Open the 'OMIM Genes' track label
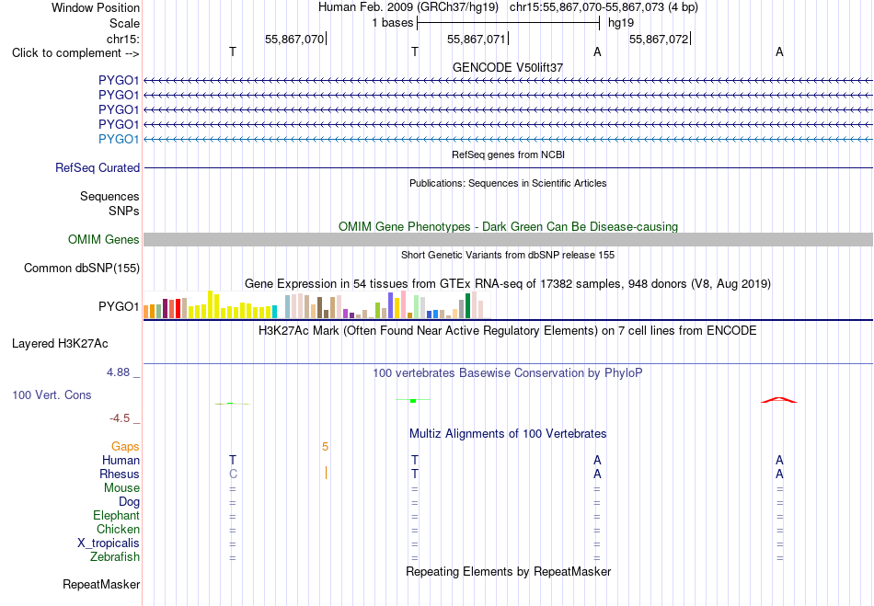This screenshot has height=606, width=874. [x=103, y=239]
